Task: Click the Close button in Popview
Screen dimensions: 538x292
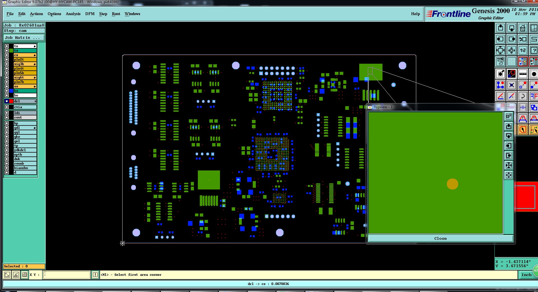Action: point(440,238)
